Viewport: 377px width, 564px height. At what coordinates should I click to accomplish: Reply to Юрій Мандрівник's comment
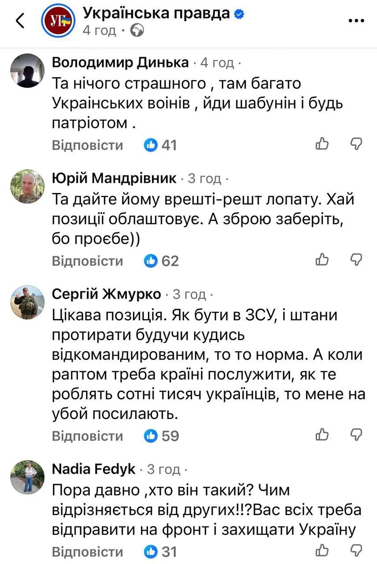coord(87,261)
